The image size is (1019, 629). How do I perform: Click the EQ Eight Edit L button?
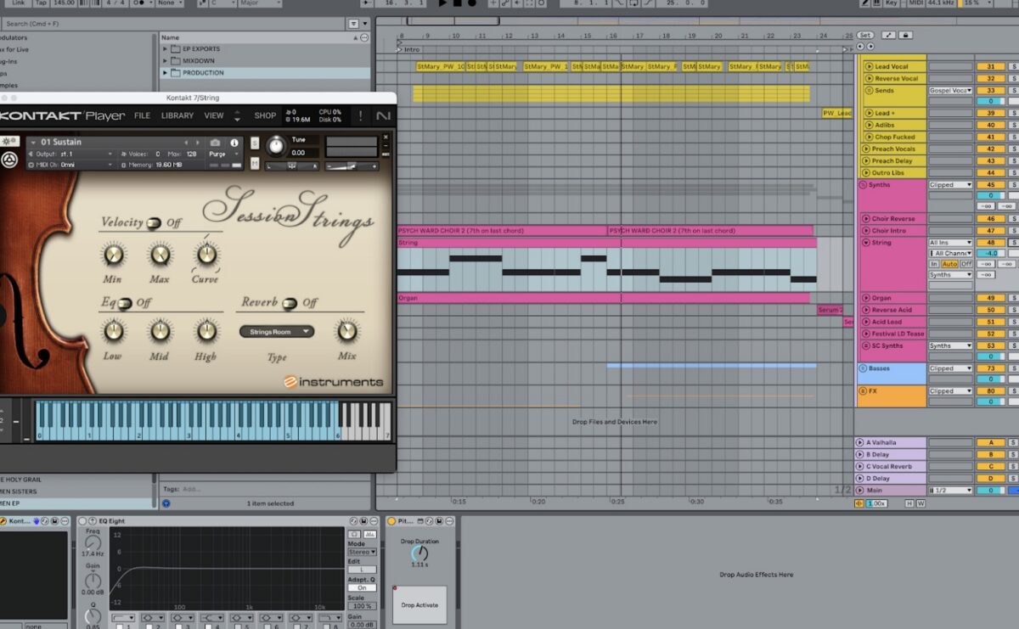[x=362, y=570]
